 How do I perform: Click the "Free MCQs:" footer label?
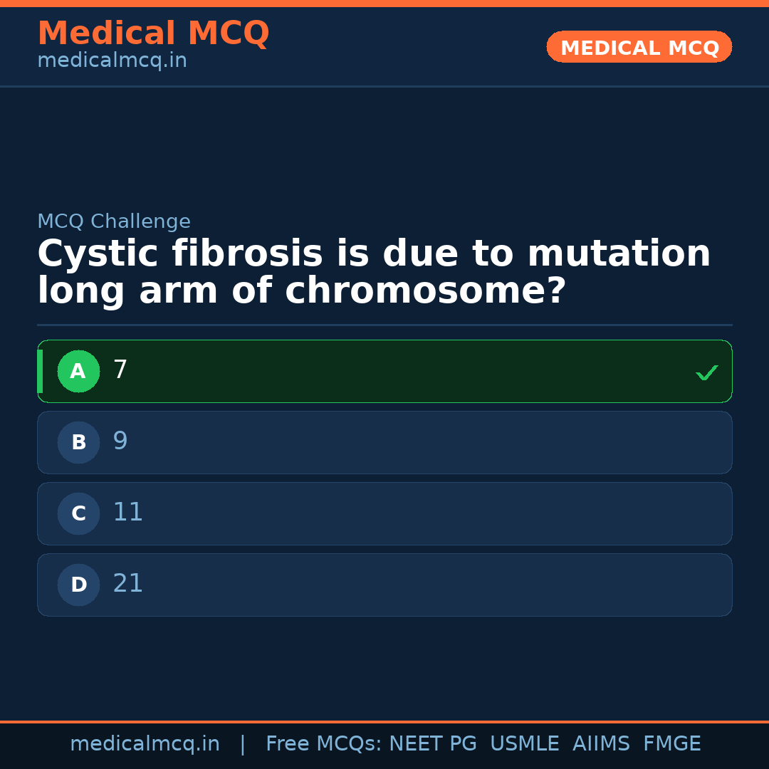323,744
